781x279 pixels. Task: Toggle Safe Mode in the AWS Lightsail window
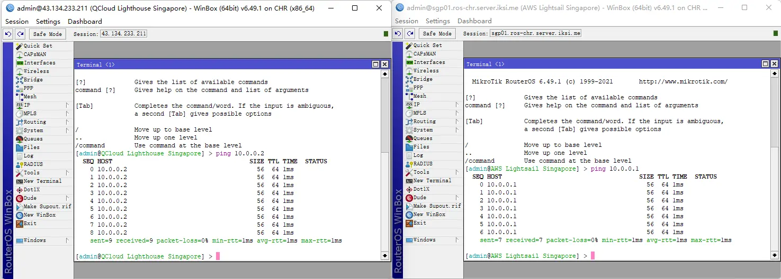(x=437, y=33)
